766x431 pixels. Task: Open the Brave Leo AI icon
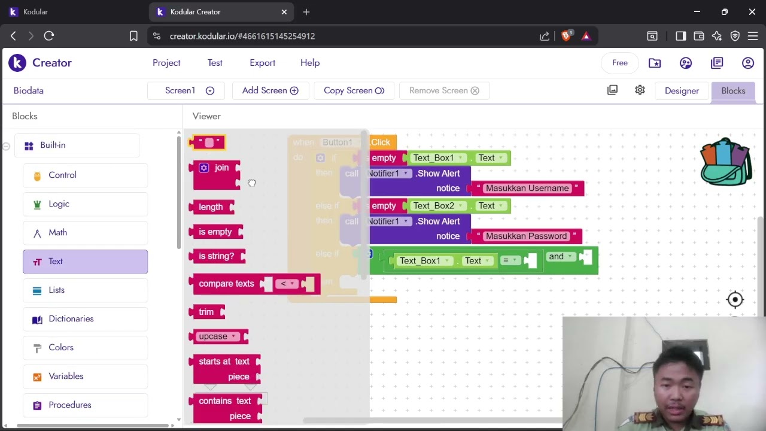tap(717, 36)
